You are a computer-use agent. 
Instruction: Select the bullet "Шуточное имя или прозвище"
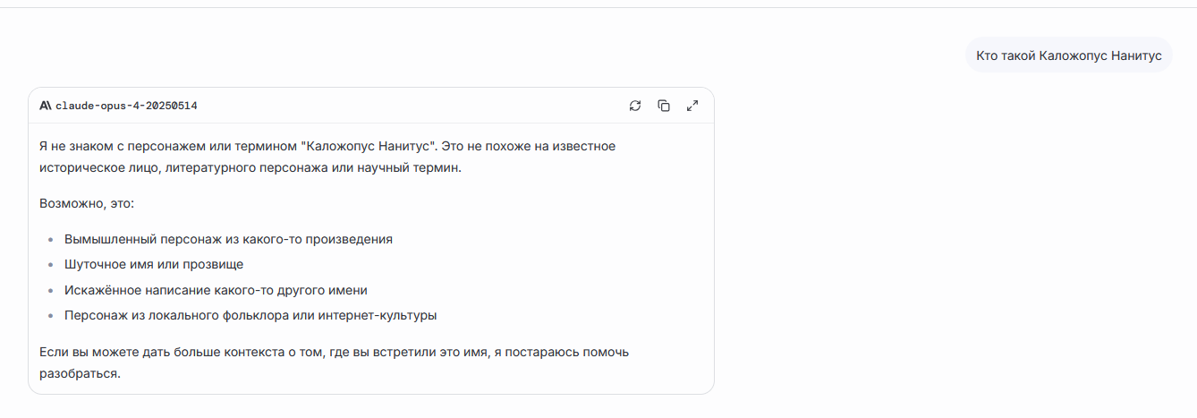(x=154, y=265)
